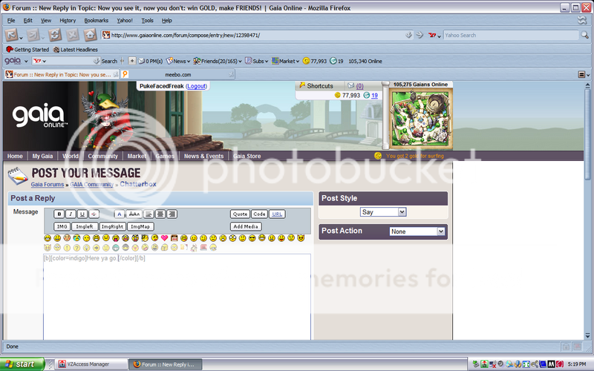Click the browser Back arrow button
The width and height of the screenshot is (594, 371).
click(11, 35)
